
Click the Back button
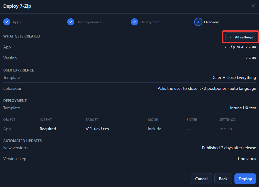(223, 179)
